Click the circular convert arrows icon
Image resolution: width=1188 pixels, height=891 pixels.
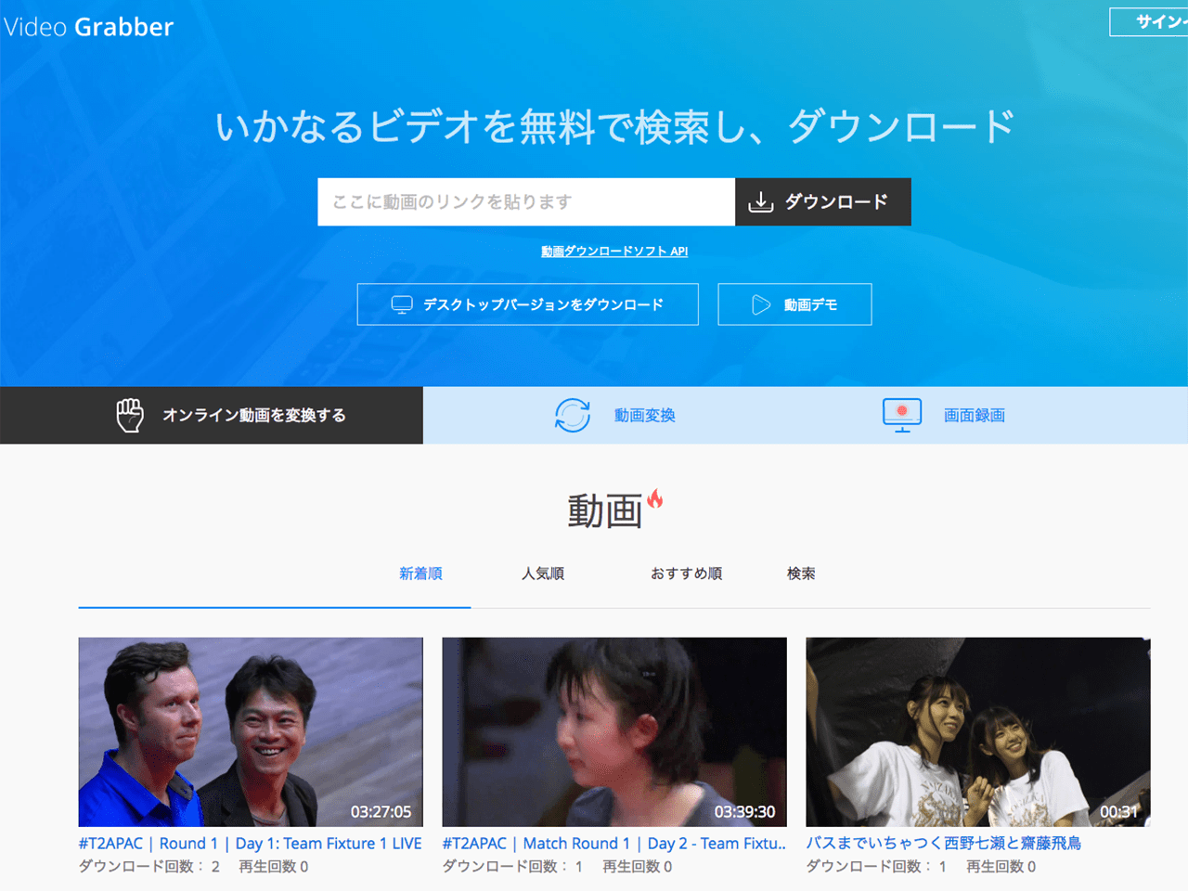pyautogui.click(x=573, y=415)
